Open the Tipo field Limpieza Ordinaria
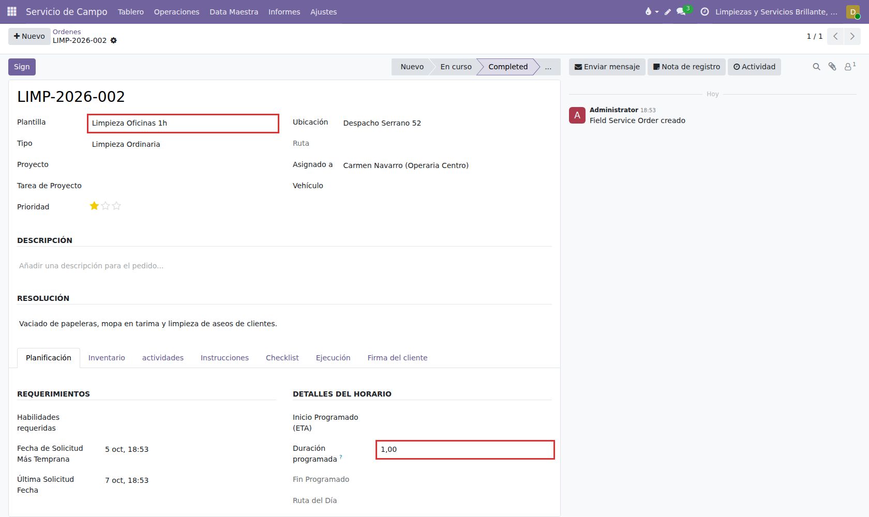This screenshot has width=869, height=517. [x=183, y=144]
